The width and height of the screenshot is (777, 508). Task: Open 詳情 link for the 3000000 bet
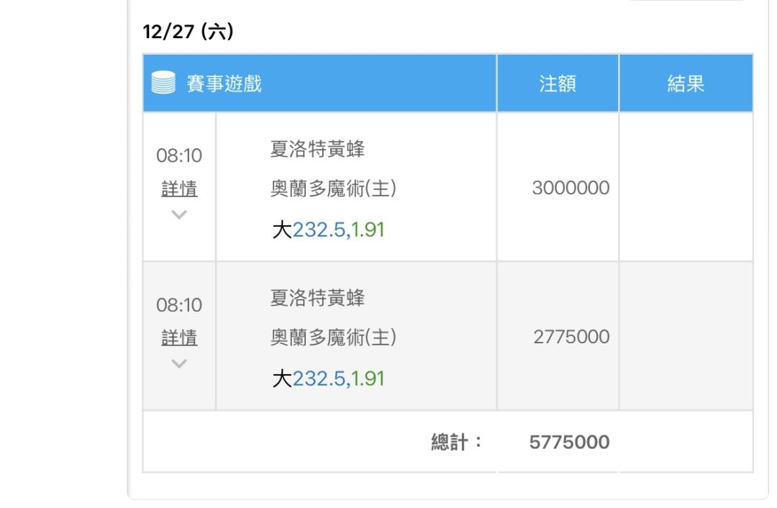pyautogui.click(x=179, y=189)
